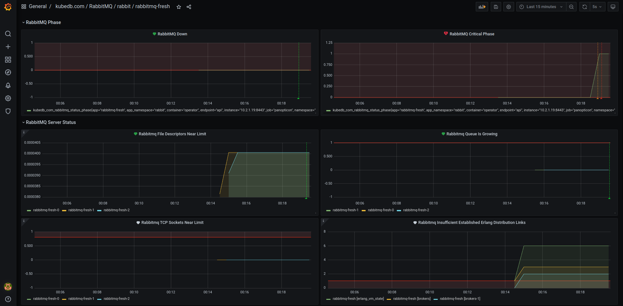Open the Alerting bell icon
This screenshot has height=306, width=623.
[x=8, y=85]
